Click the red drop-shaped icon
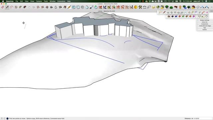 tap(179, 16)
